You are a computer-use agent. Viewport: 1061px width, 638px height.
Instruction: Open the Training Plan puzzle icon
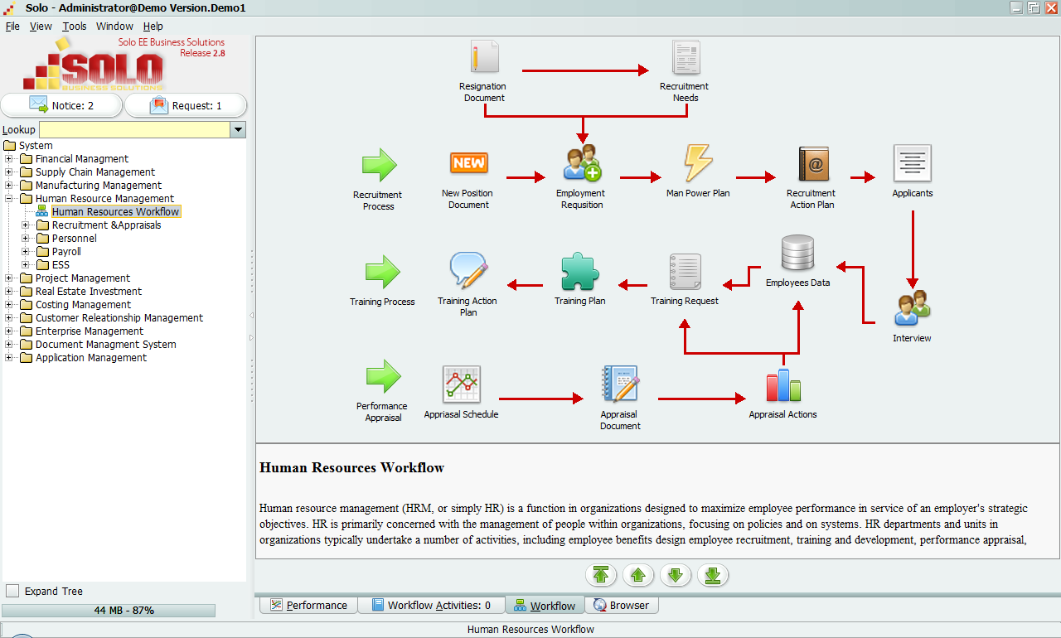[x=579, y=271]
